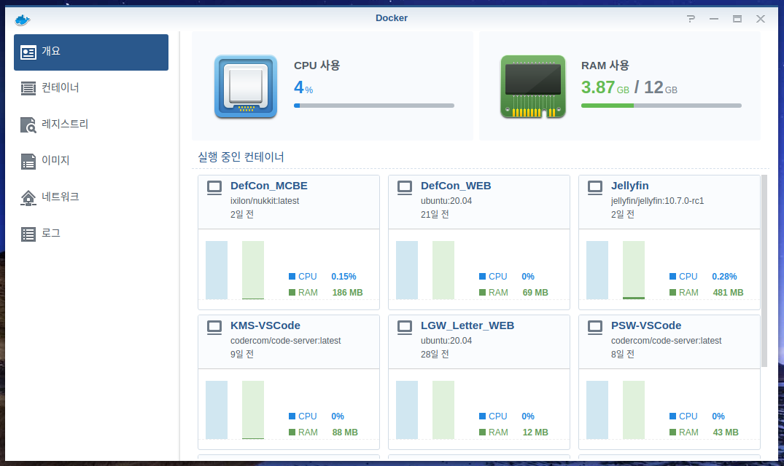Click DefCon_MCBE RAM 186 MB value

(347, 293)
